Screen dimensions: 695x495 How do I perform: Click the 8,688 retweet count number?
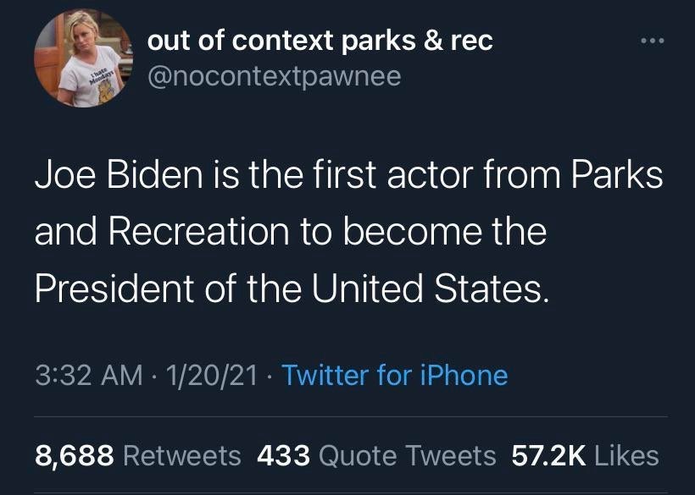(74, 456)
